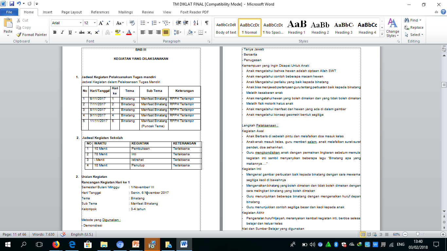
Task: Go to the References tab
Action: click(x=100, y=12)
